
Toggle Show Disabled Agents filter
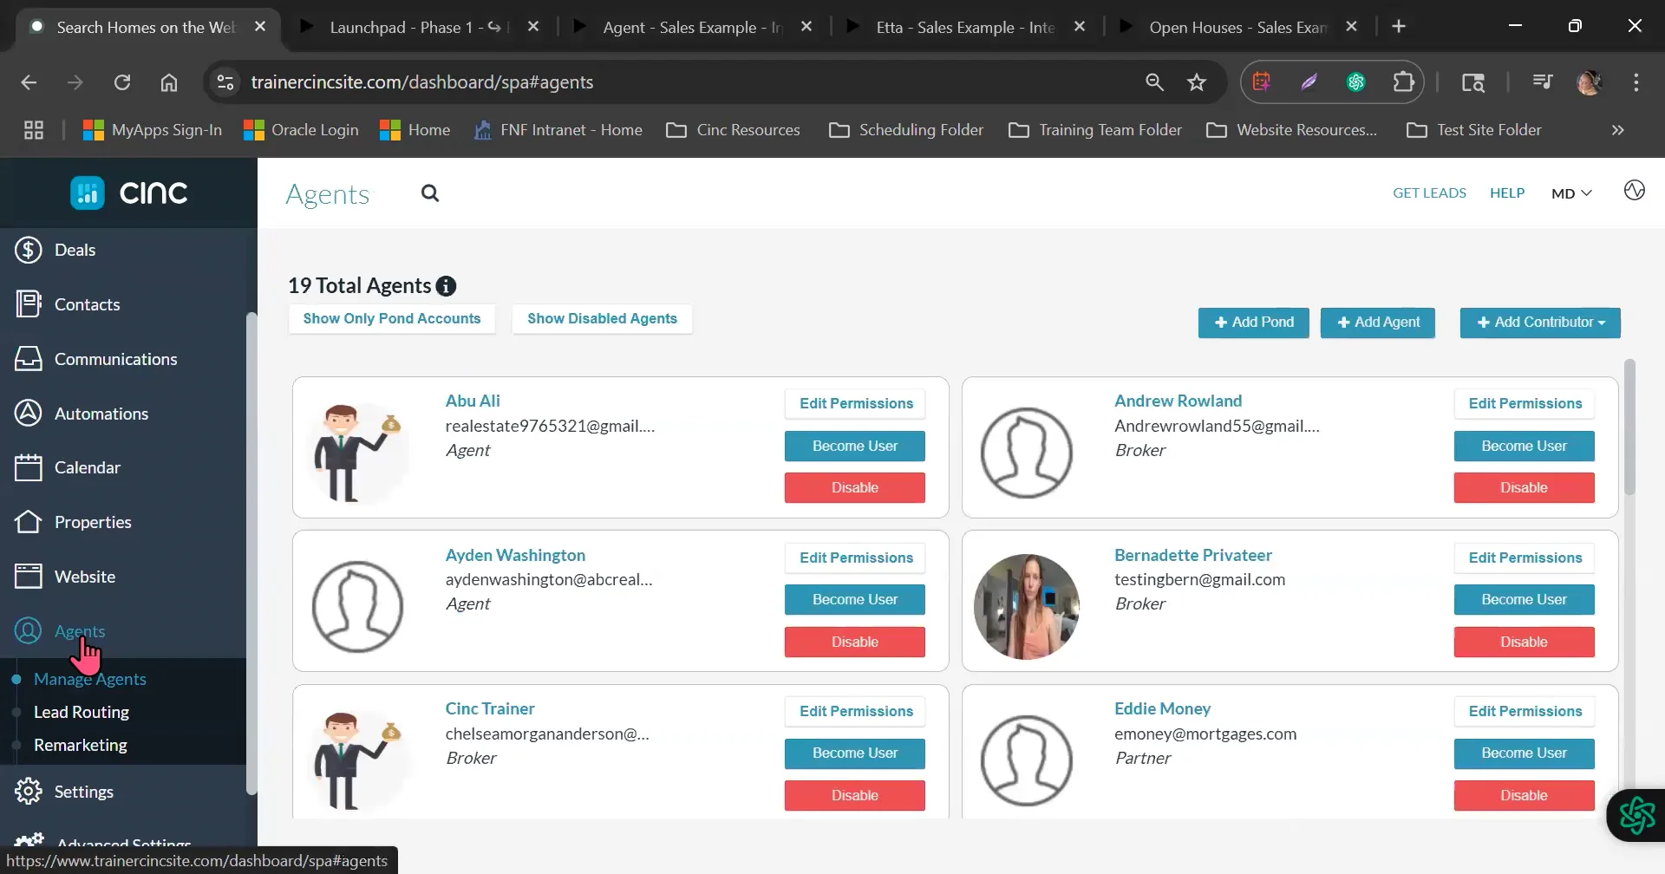(x=602, y=319)
